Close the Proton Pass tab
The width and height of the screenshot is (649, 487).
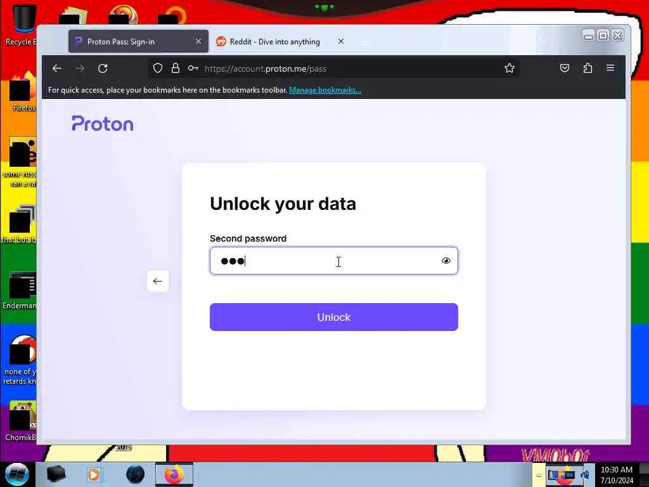coord(198,41)
